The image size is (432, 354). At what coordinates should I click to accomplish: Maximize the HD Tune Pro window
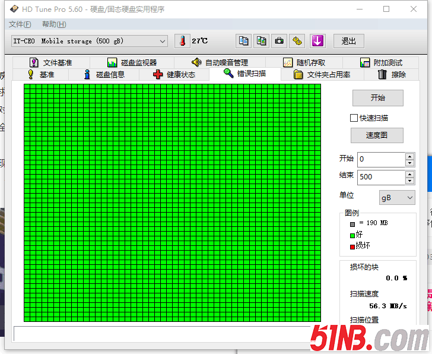386,9
